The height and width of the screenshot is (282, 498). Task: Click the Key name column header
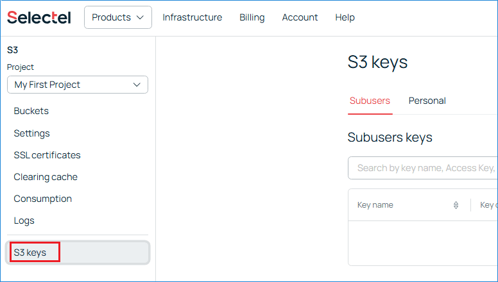(375, 205)
